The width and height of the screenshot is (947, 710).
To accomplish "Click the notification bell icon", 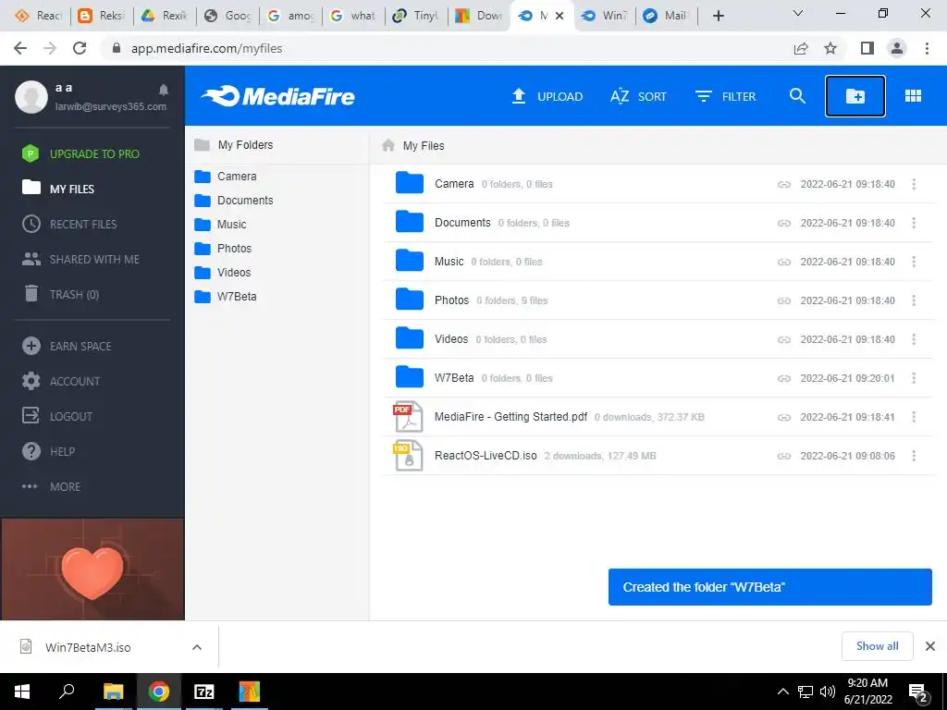I will 164,90.
